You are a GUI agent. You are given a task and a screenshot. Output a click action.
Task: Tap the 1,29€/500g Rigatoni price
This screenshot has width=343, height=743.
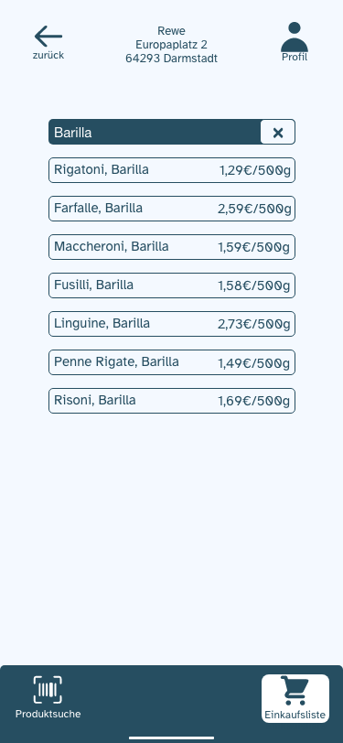tap(255, 170)
